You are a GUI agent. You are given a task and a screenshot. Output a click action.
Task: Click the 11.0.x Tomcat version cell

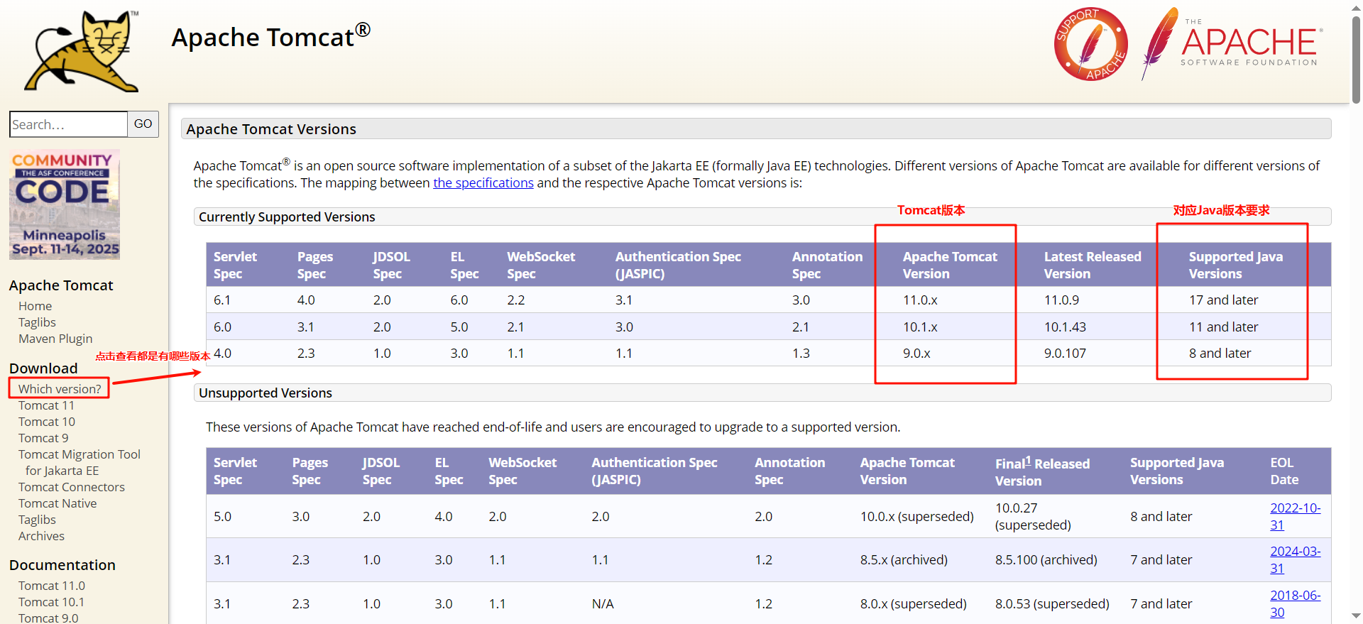pyautogui.click(x=920, y=300)
